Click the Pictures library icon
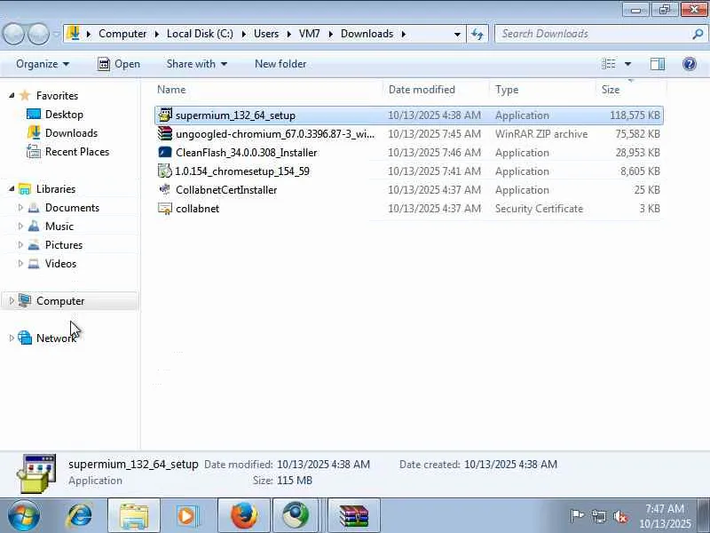This screenshot has height=533, width=710. [x=34, y=245]
